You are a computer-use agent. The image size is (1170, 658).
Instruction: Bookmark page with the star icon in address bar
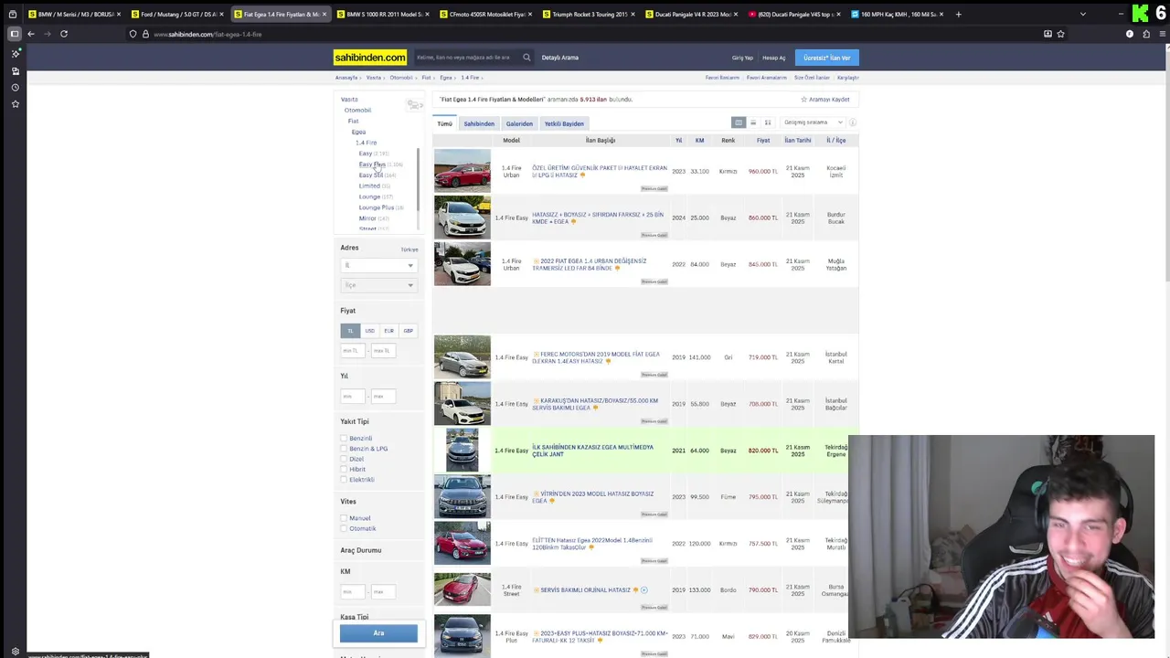point(1060,34)
